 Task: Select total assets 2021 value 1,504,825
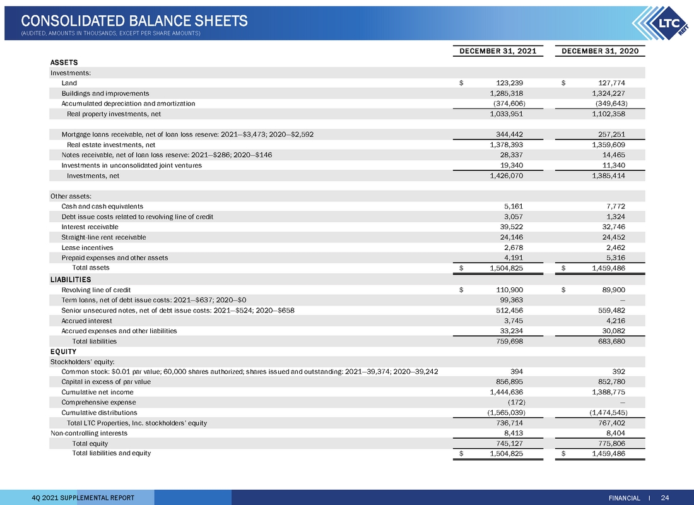tap(507, 268)
